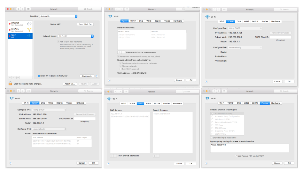Enable the Exclude simple hostnames checkbox
This screenshot has width=303, height=172.
tap(212, 137)
